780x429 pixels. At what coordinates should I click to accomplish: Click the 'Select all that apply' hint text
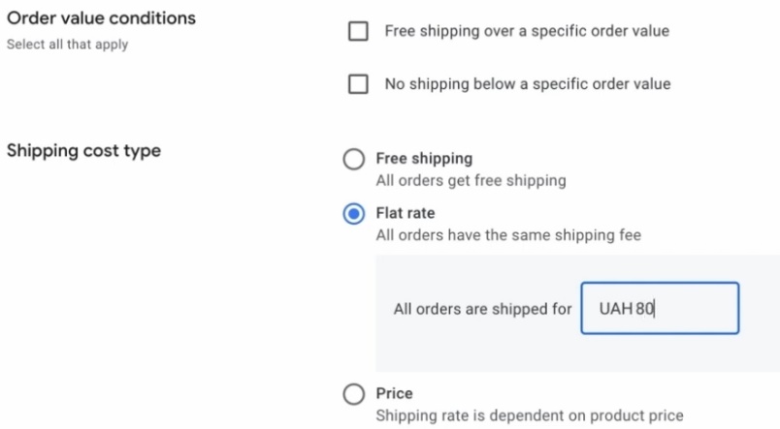tap(67, 44)
